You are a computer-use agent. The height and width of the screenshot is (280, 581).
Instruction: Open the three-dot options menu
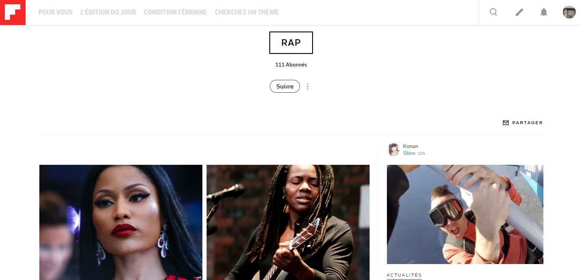point(307,87)
